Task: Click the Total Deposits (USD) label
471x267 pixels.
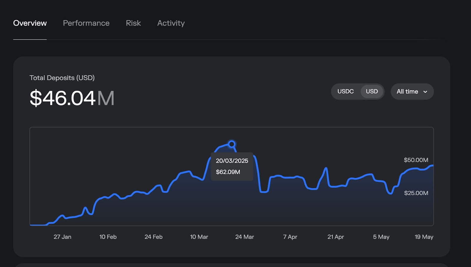Action: pyautogui.click(x=62, y=78)
